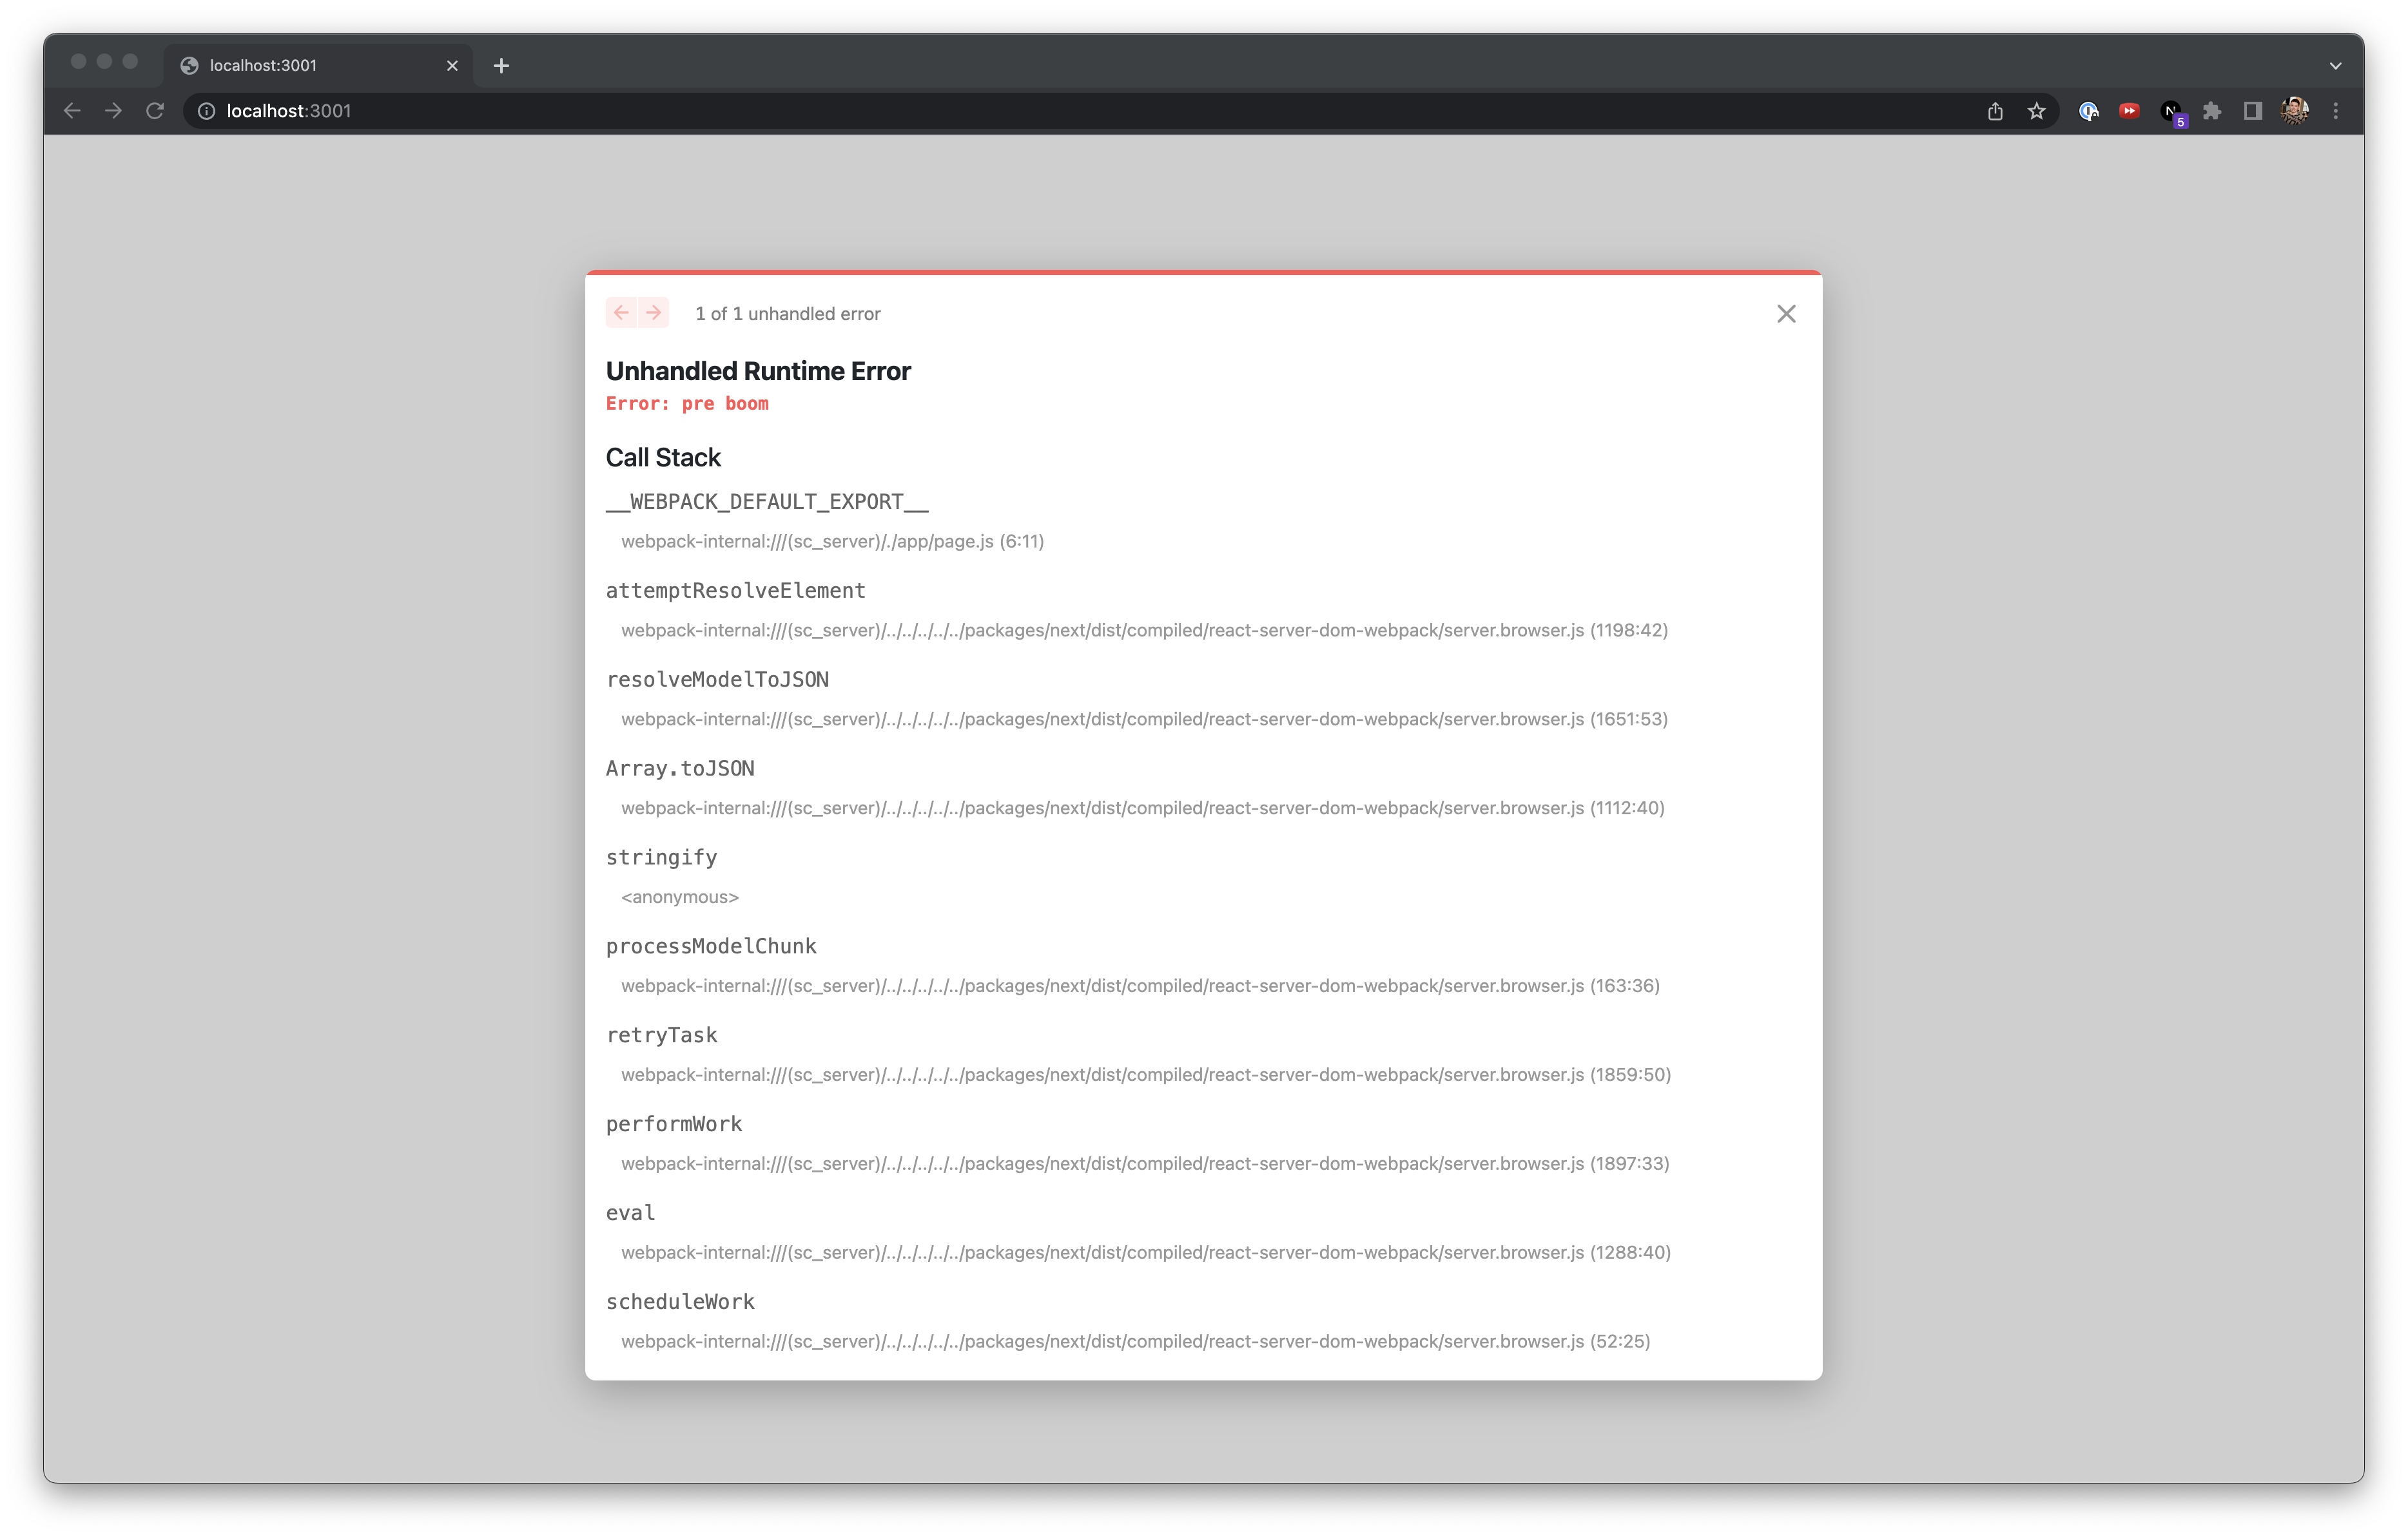Open the share menu in the toolbar

pos(1994,111)
